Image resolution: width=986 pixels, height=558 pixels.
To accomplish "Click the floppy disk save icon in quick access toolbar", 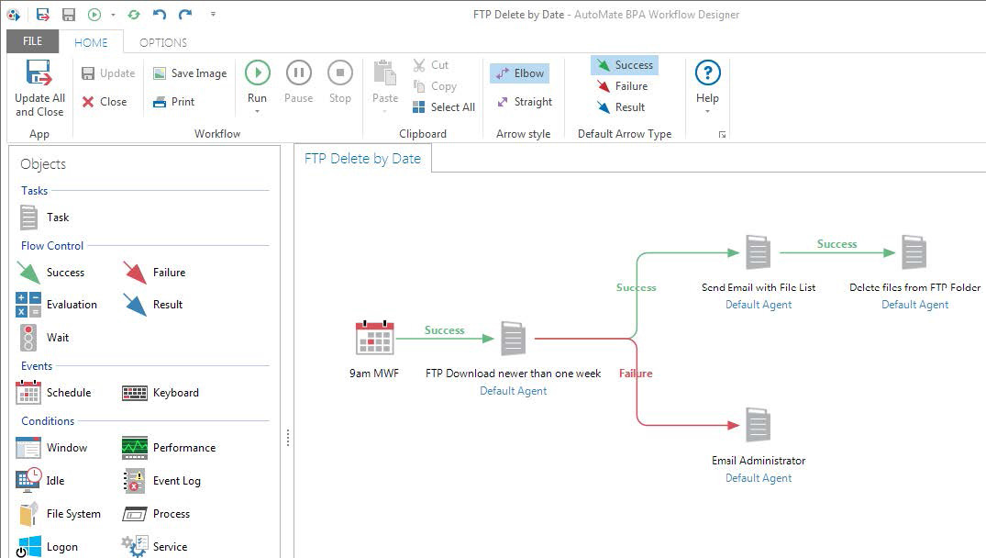I will (x=69, y=15).
